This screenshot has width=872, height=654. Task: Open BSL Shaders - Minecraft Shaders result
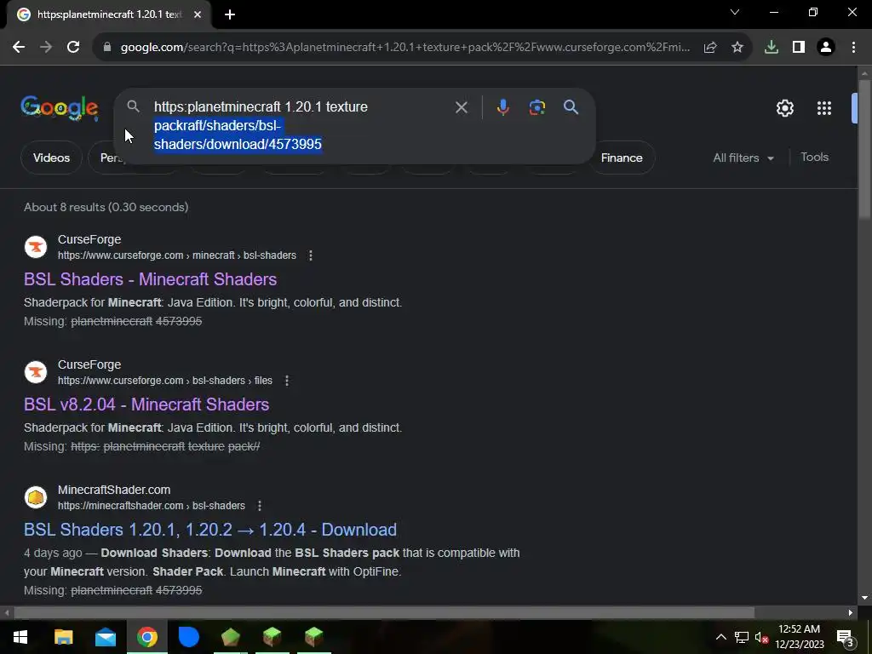point(150,279)
